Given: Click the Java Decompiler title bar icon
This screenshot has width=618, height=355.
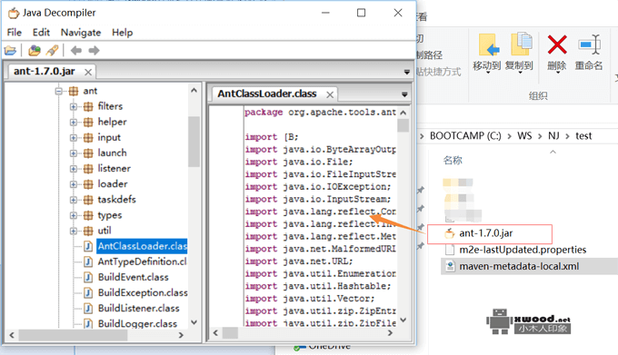Looking at the screenshot, I should tap(14, 13).
